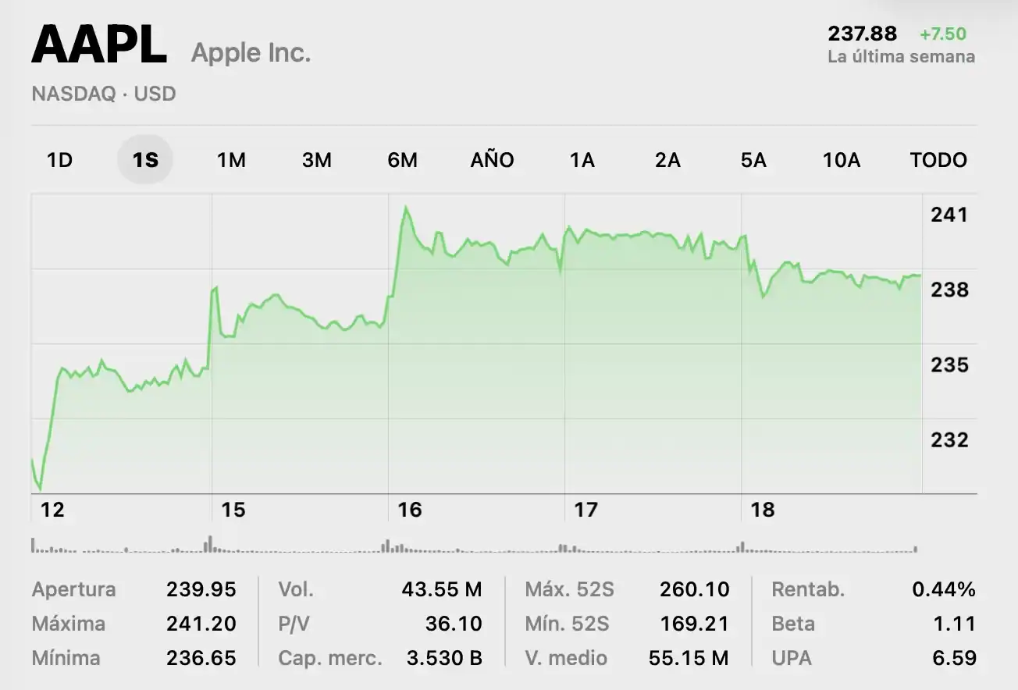Screen dimensions: 1018x690
Task: Click the chart peak near 241 on day 16
Action: coord(405,208)
